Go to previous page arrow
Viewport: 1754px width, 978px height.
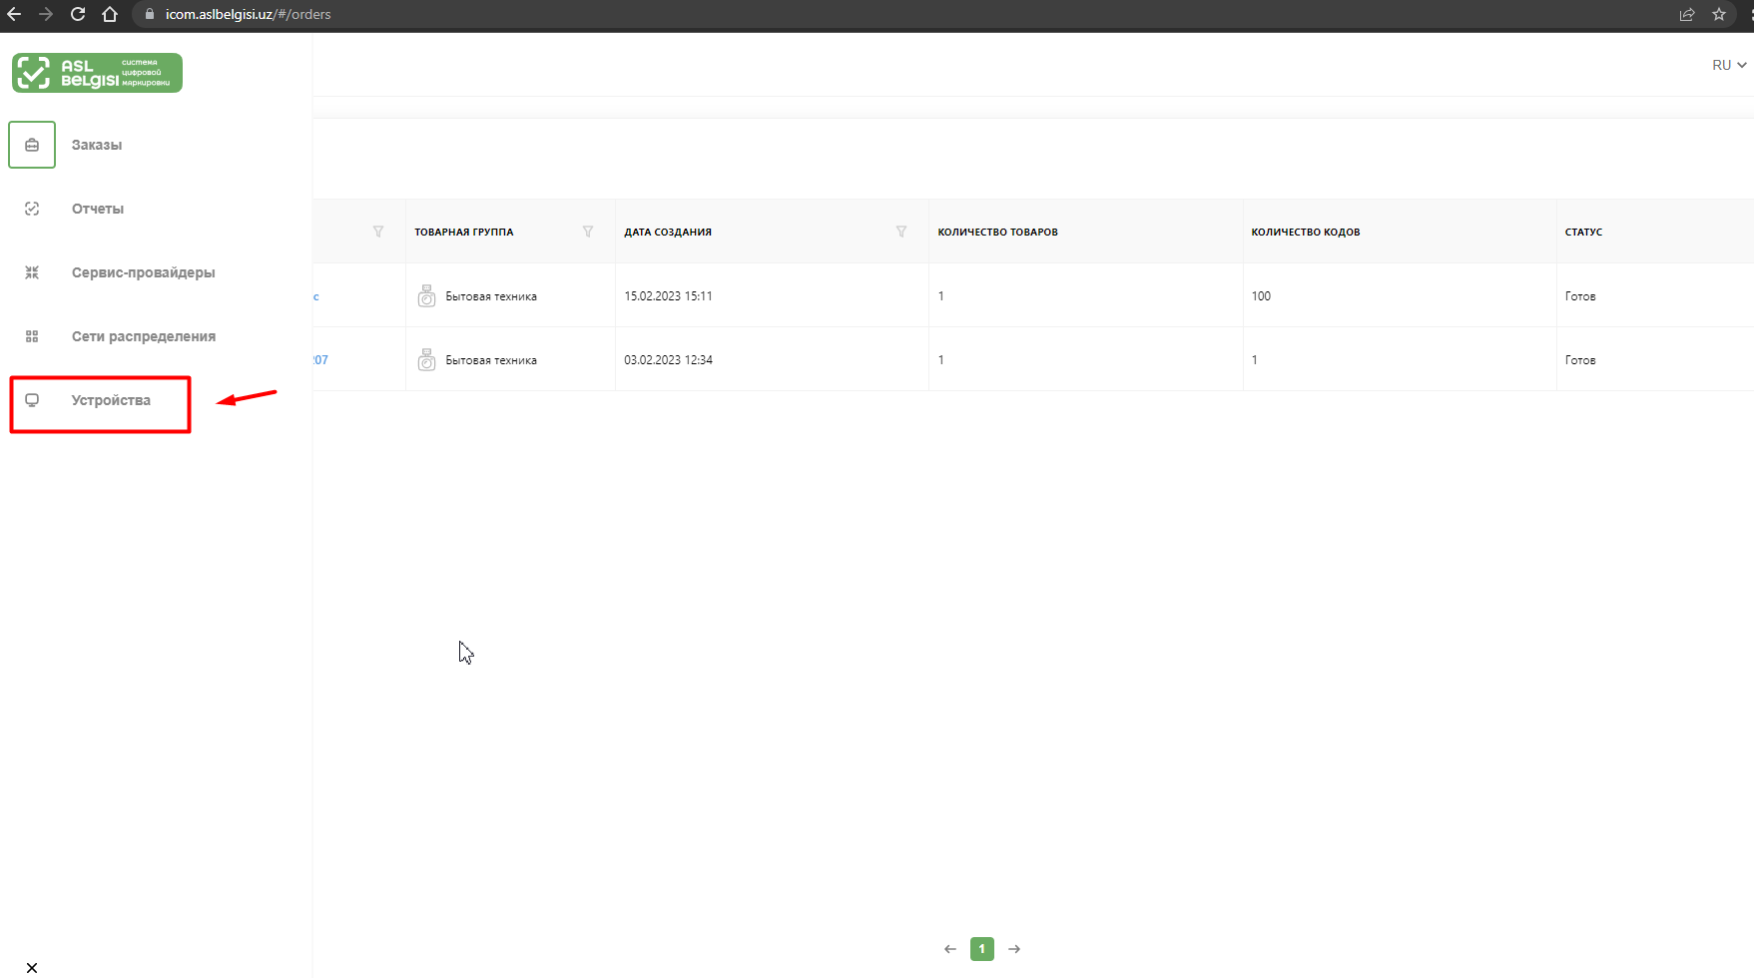tap(950, 949)
